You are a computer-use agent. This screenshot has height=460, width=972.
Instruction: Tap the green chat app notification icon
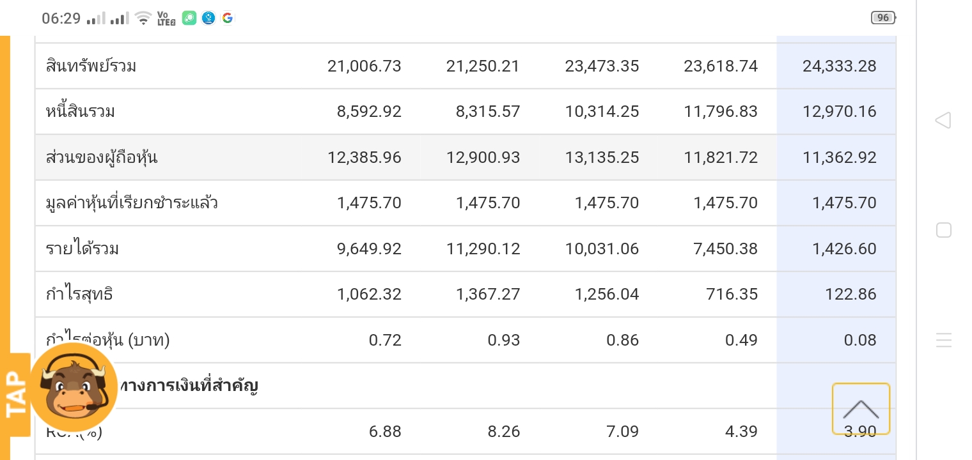(x=189, y=18)
